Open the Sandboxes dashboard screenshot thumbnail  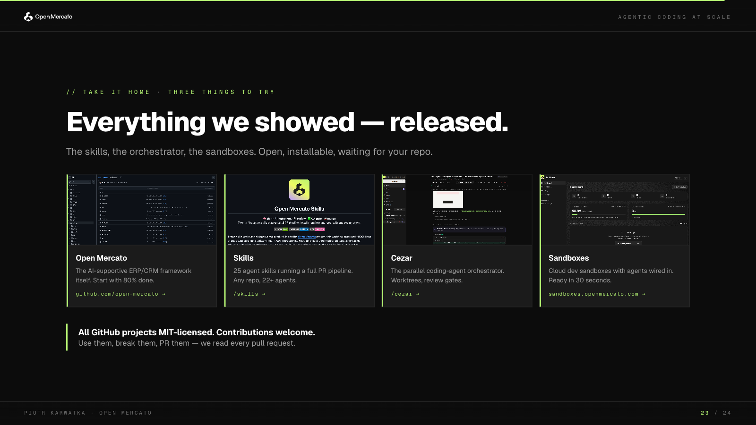[x=615, y=210]
